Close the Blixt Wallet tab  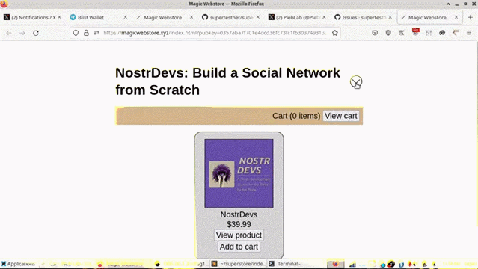125,17
